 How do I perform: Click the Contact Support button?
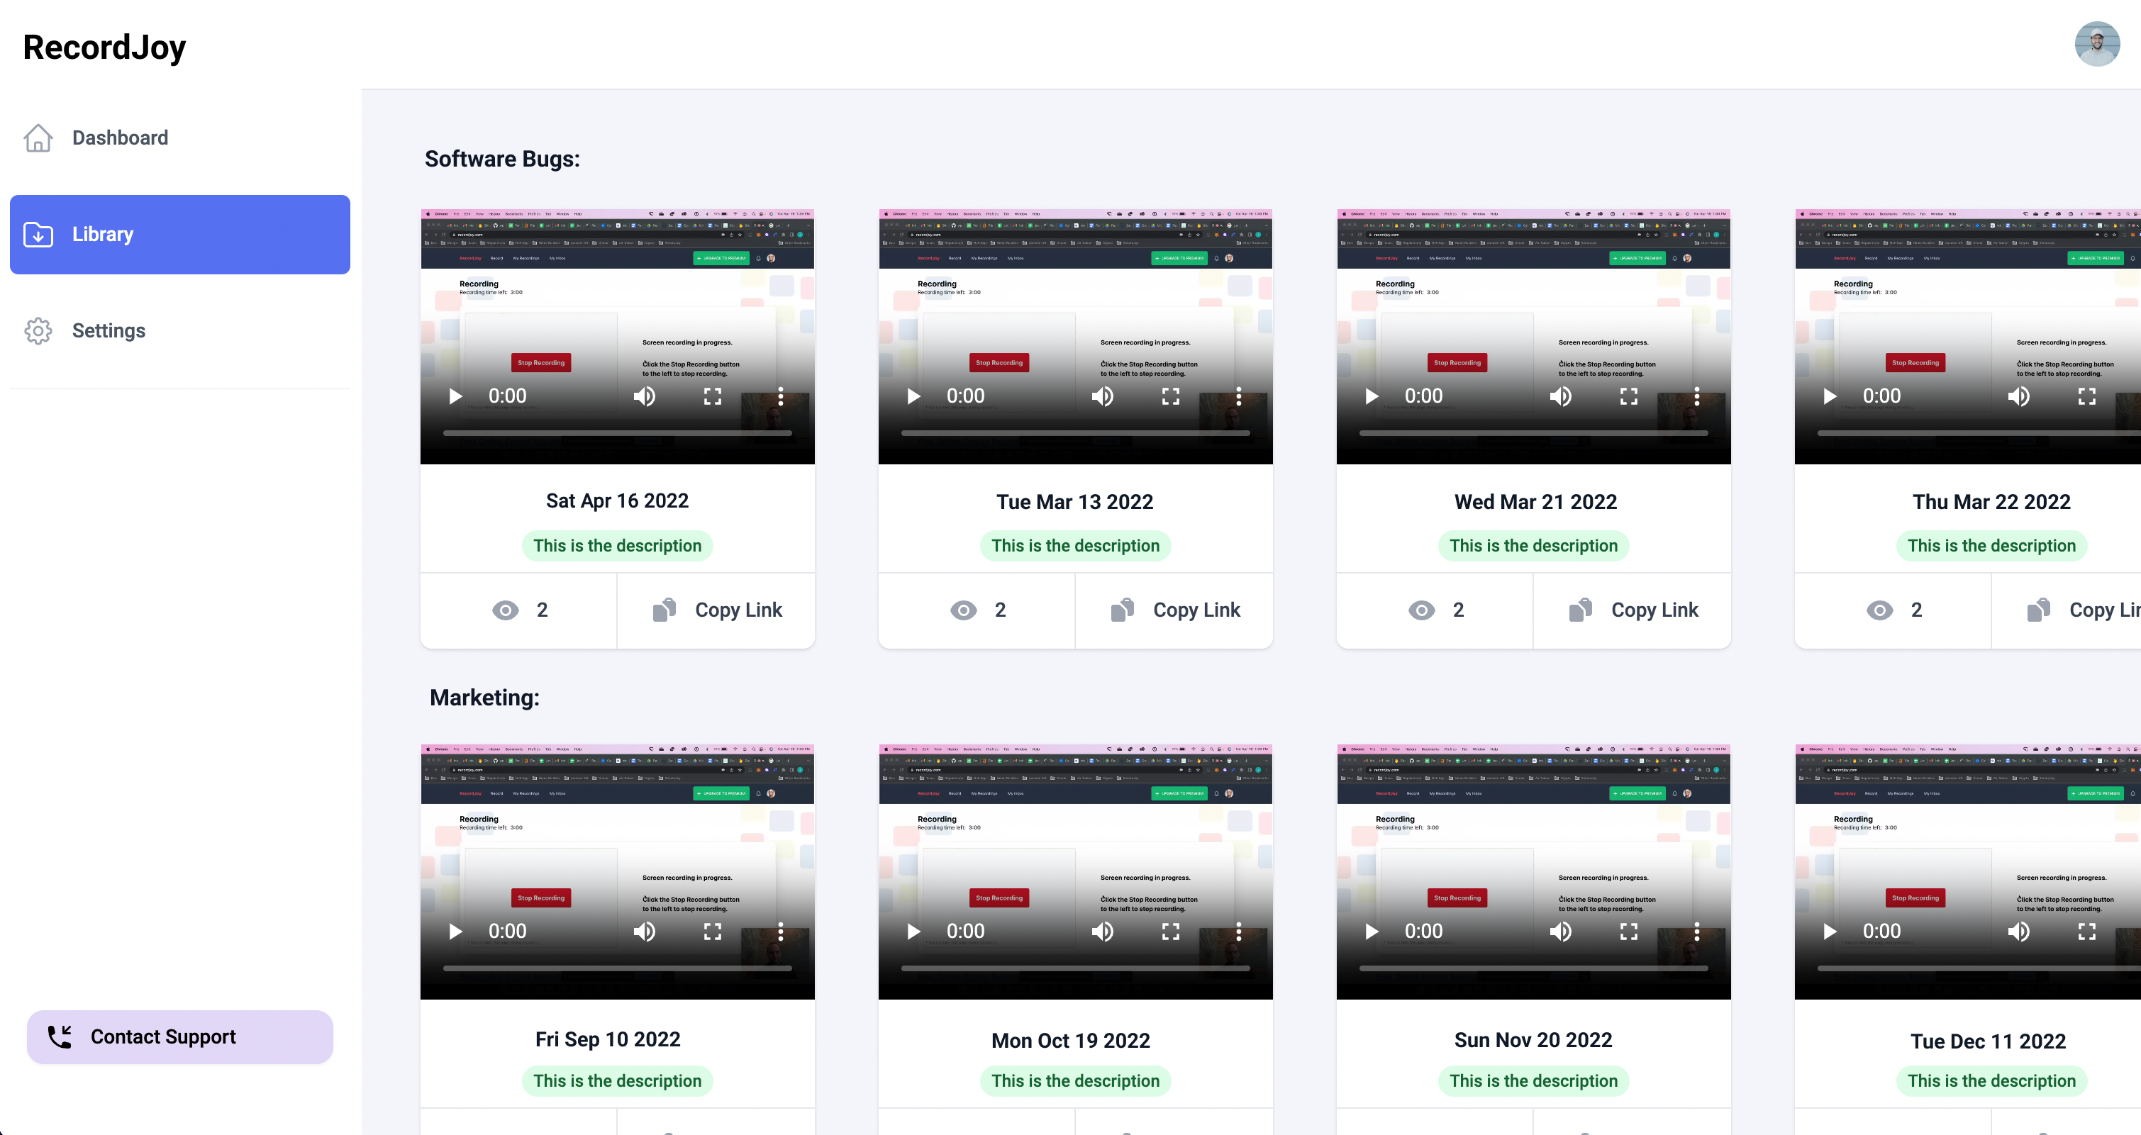point(179,1036)
